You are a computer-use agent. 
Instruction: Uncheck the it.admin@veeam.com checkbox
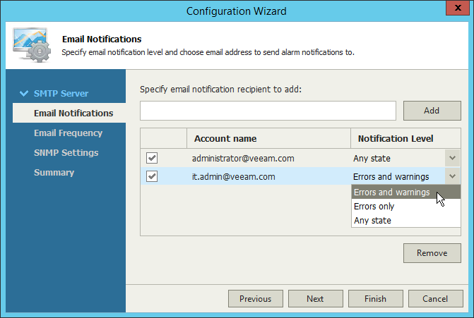[x=152, y=176]
